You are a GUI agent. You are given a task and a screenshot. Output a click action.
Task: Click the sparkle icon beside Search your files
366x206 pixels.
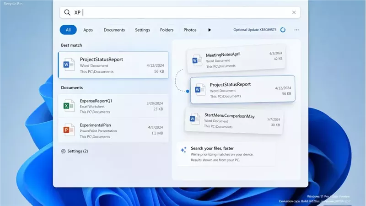point(184,150)
